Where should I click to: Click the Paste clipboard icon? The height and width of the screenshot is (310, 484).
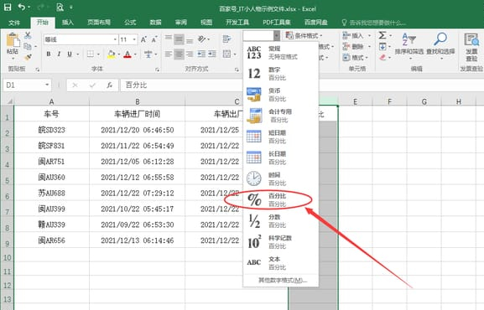(x=13, y=40)
